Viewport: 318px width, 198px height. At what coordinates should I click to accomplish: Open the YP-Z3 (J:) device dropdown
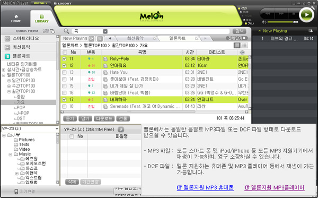pyautogui.click(x=57, y=129)
